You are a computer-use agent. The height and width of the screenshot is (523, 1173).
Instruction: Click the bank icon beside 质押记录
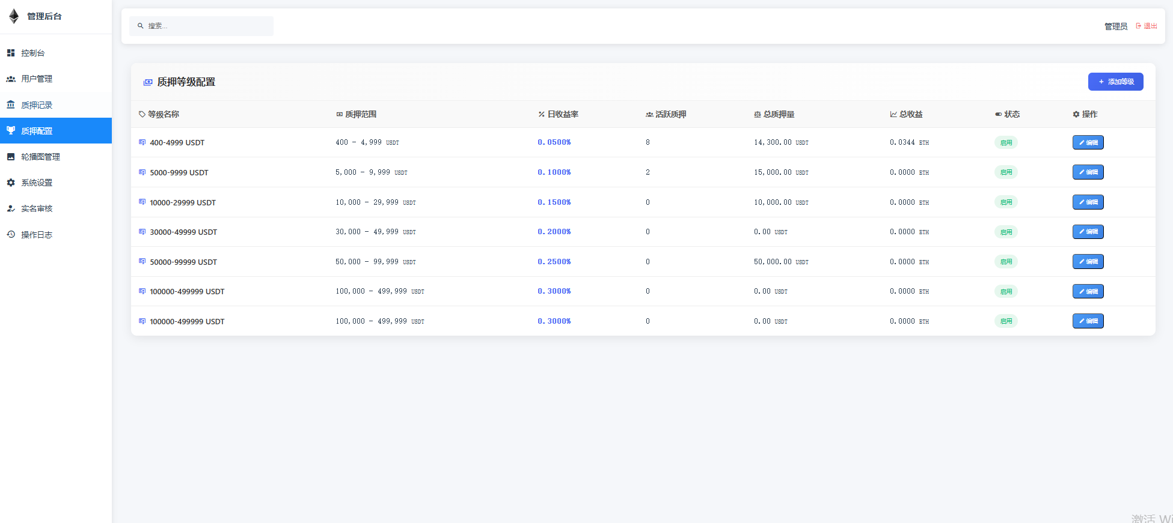pyautogui.click(x=11, y=105)
